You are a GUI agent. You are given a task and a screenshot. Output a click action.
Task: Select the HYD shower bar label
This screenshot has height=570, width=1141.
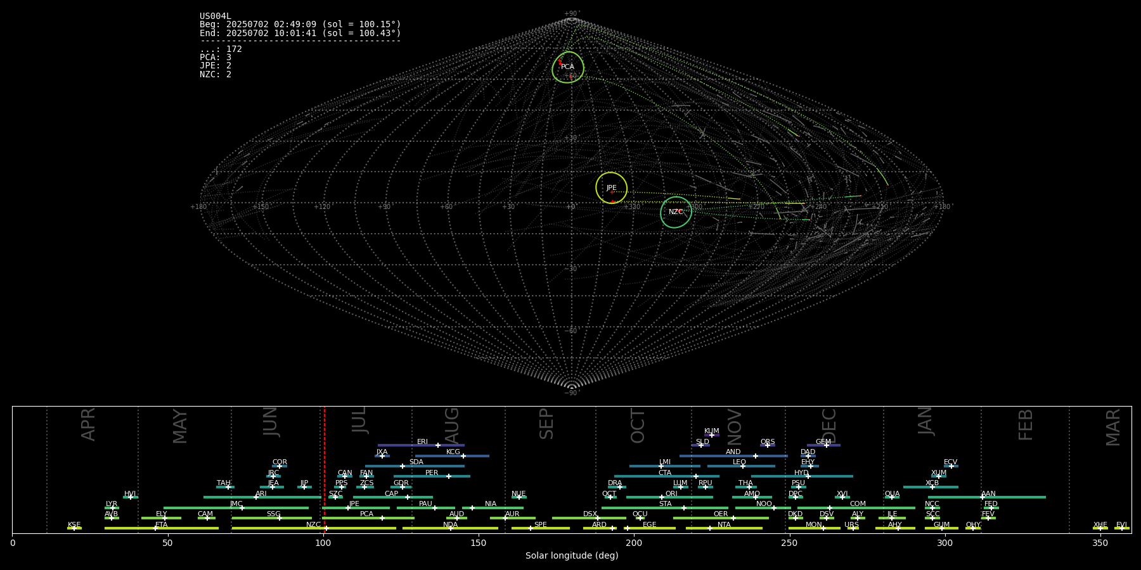802,473
